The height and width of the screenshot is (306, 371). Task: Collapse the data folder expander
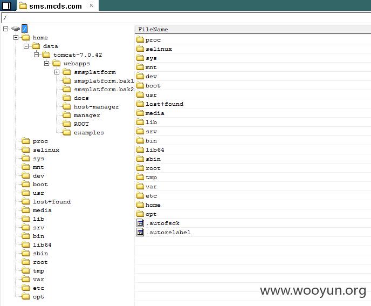pos(26,46)
